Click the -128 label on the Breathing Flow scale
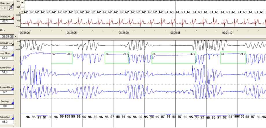 pos(18,49)
